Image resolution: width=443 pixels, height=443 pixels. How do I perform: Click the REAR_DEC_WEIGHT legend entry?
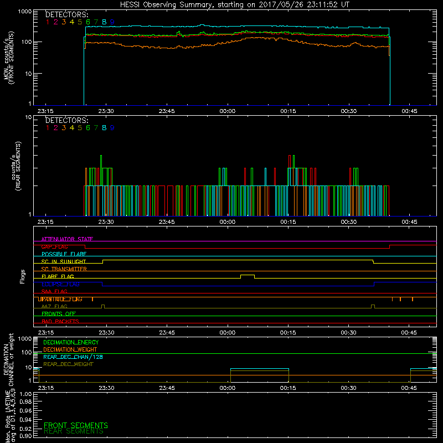click(68, 364)
